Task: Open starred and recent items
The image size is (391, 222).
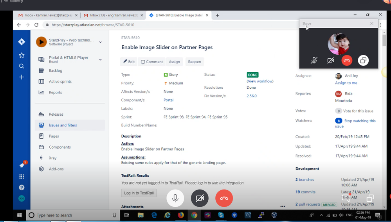Action: point(22,55)
